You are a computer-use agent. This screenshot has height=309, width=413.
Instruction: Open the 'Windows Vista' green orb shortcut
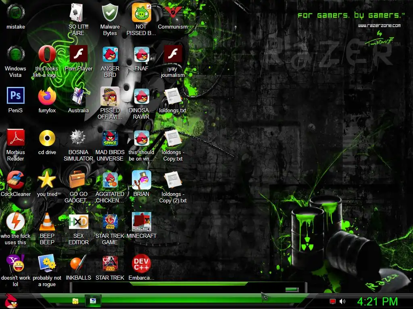(x=16, y=62)
